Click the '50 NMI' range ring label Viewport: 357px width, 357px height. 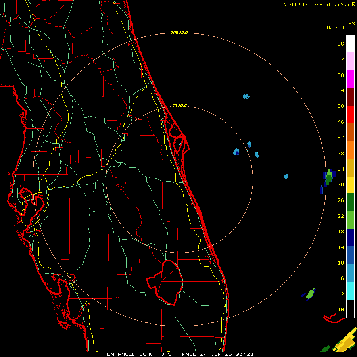pyautogui.click(x=179, y=106)
